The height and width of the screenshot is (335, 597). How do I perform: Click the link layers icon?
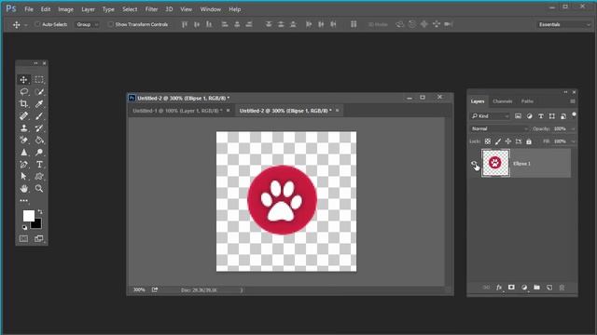coord(486,288)
